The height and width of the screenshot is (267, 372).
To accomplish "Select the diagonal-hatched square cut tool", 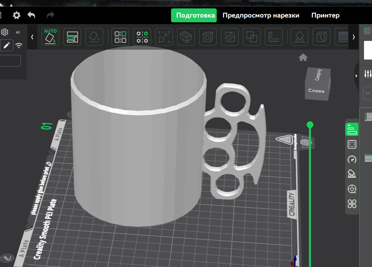I will coord(229,37).
